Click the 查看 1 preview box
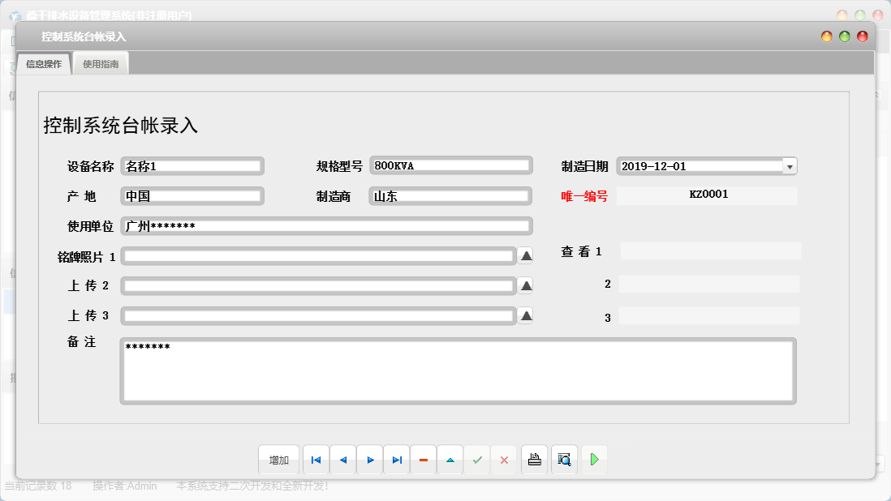This screenshot has height=501, width=891. [x=710, y=250]
